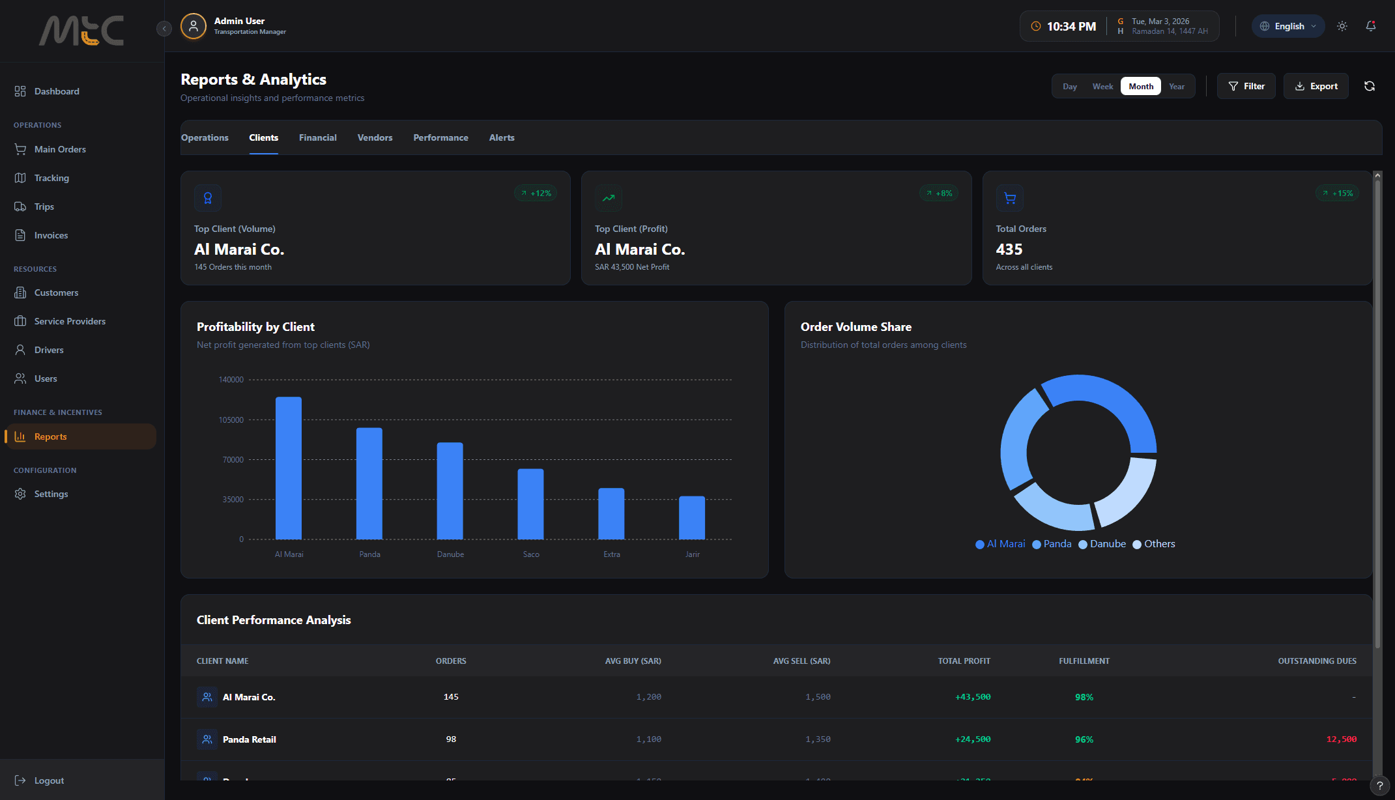1395x800 pixels.
Task: Select the Day time range
Action: [x=1070, y=87]
